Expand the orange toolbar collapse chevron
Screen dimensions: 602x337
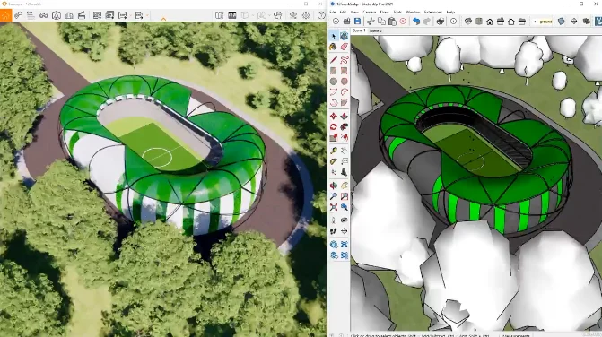(x=163, y=19)
